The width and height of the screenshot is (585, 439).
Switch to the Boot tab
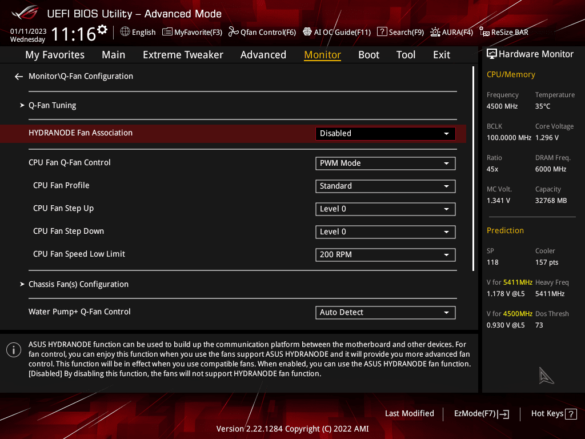coord(368,55)
